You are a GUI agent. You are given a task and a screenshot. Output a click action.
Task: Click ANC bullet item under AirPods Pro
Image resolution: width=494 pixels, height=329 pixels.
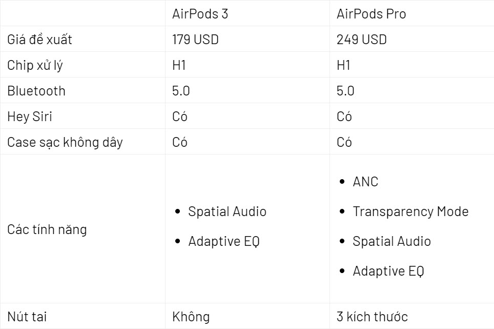click(365, 182)
